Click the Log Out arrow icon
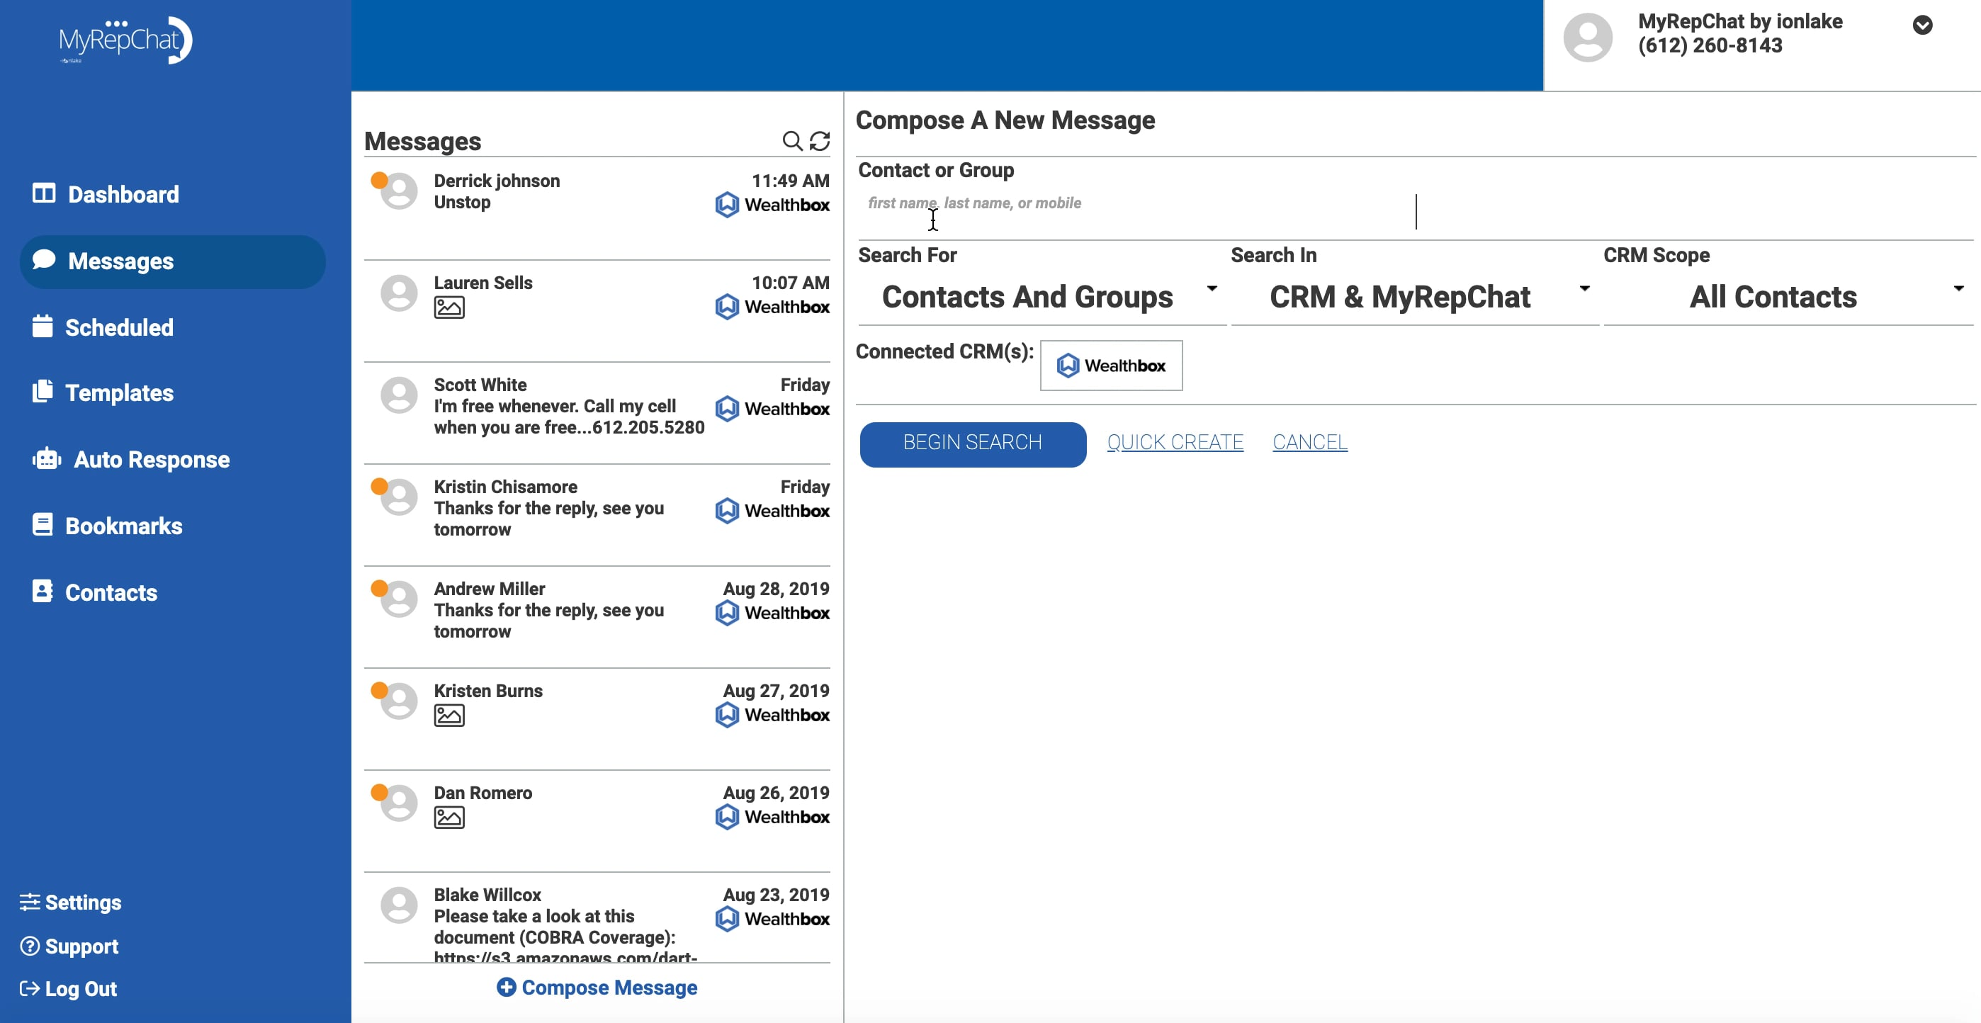The width and height of the screenshot is (1981, 1023). point(29,988)
